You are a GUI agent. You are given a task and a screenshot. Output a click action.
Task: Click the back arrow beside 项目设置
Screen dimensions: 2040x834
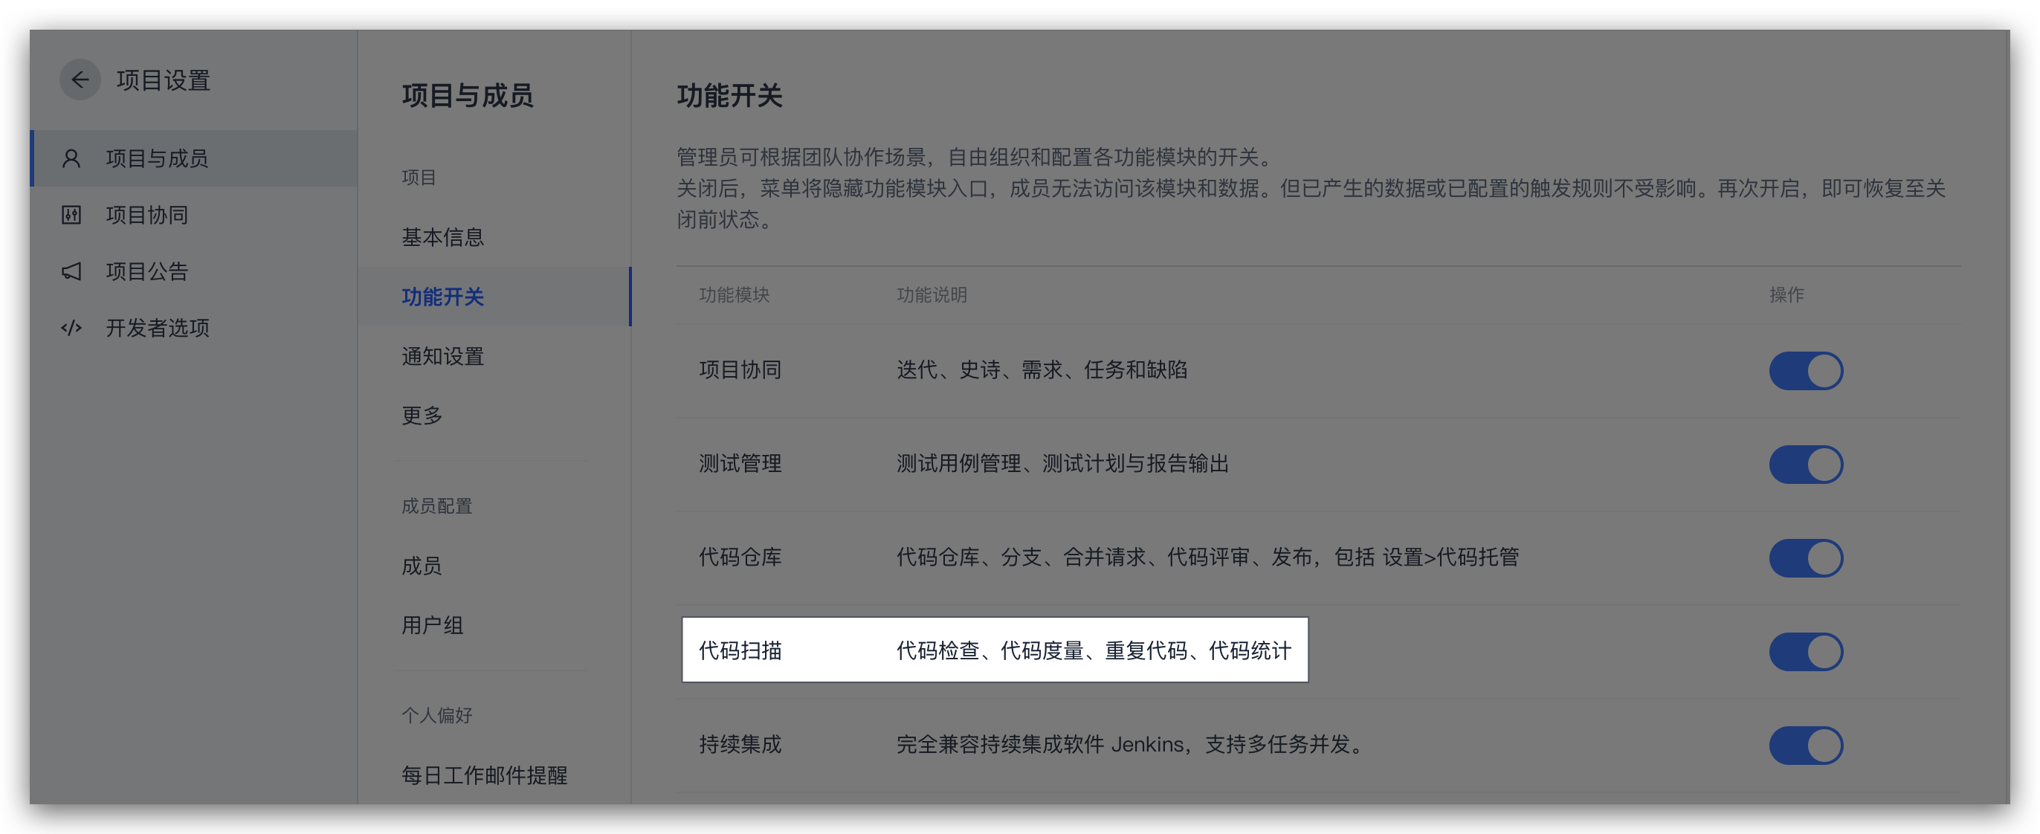click(x=80, y=80)
